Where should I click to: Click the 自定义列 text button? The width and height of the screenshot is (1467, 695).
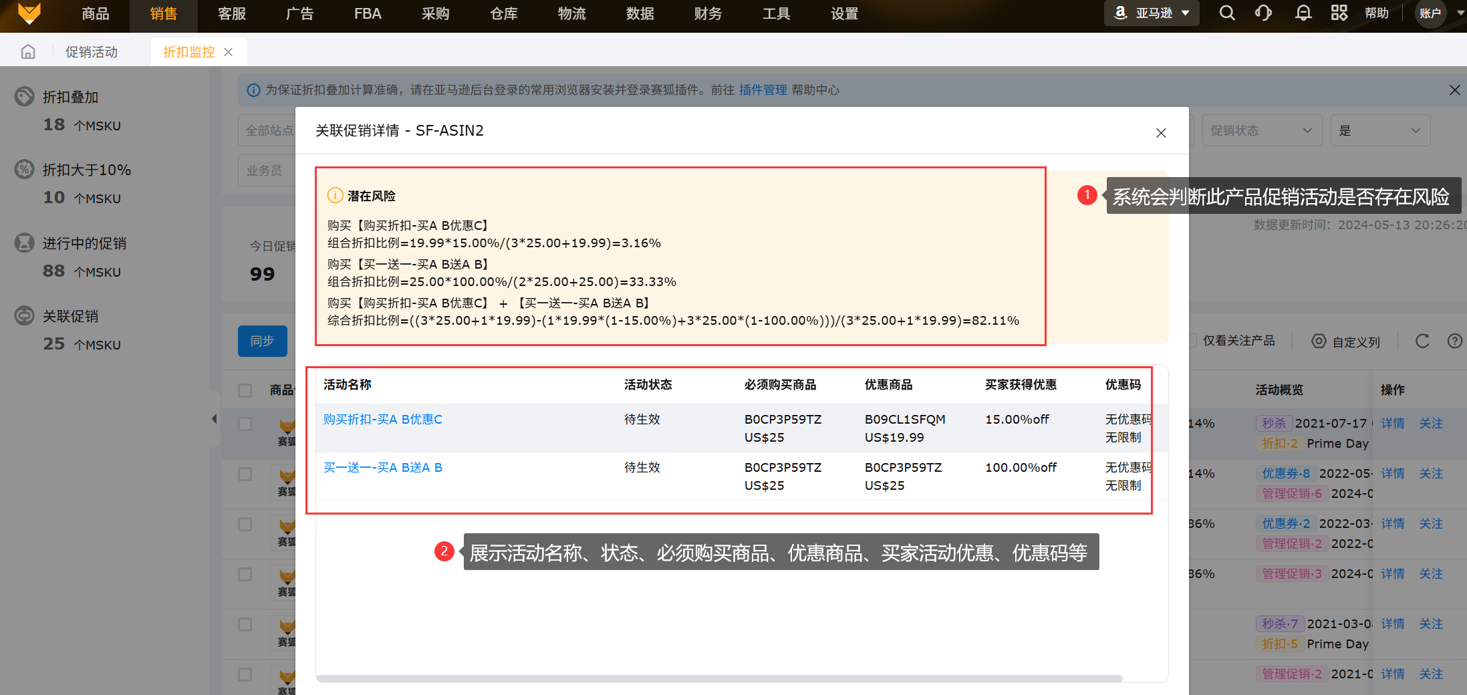pos(1356,341)
